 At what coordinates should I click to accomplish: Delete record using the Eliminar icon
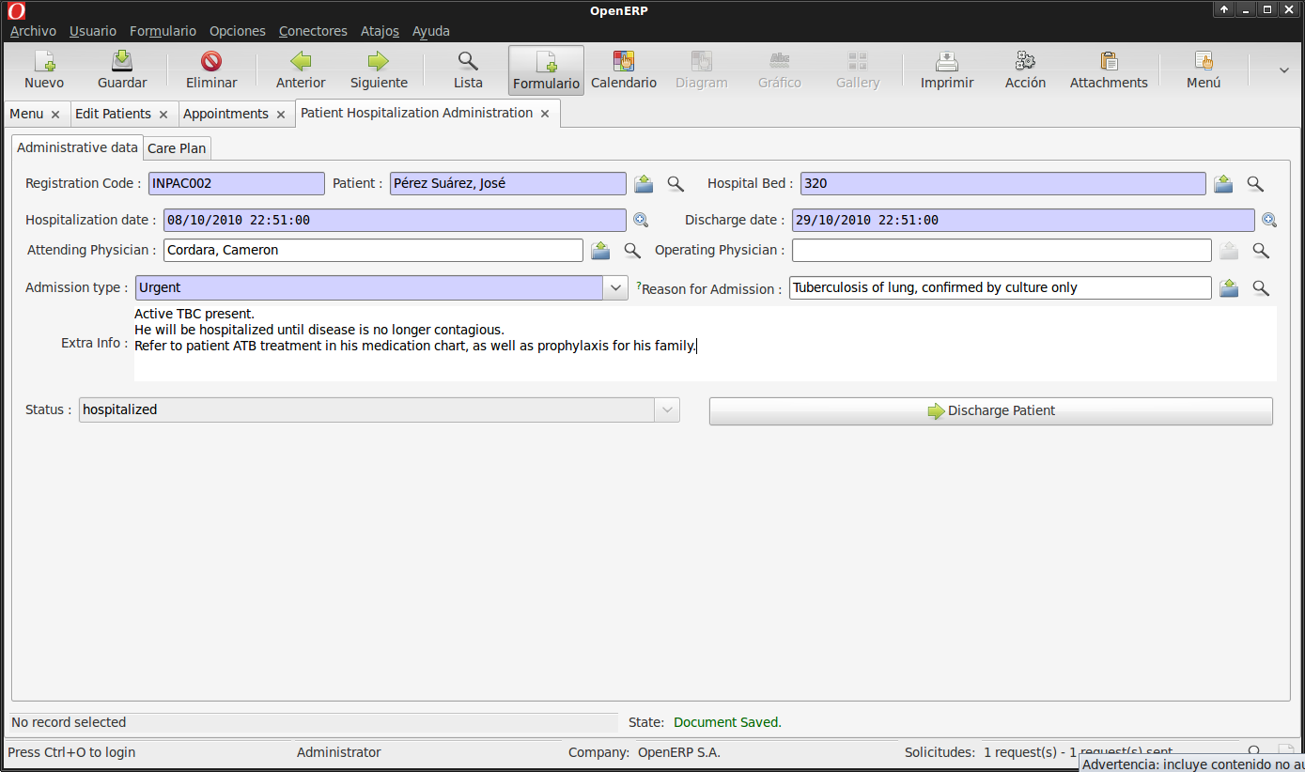coord(211,62)
